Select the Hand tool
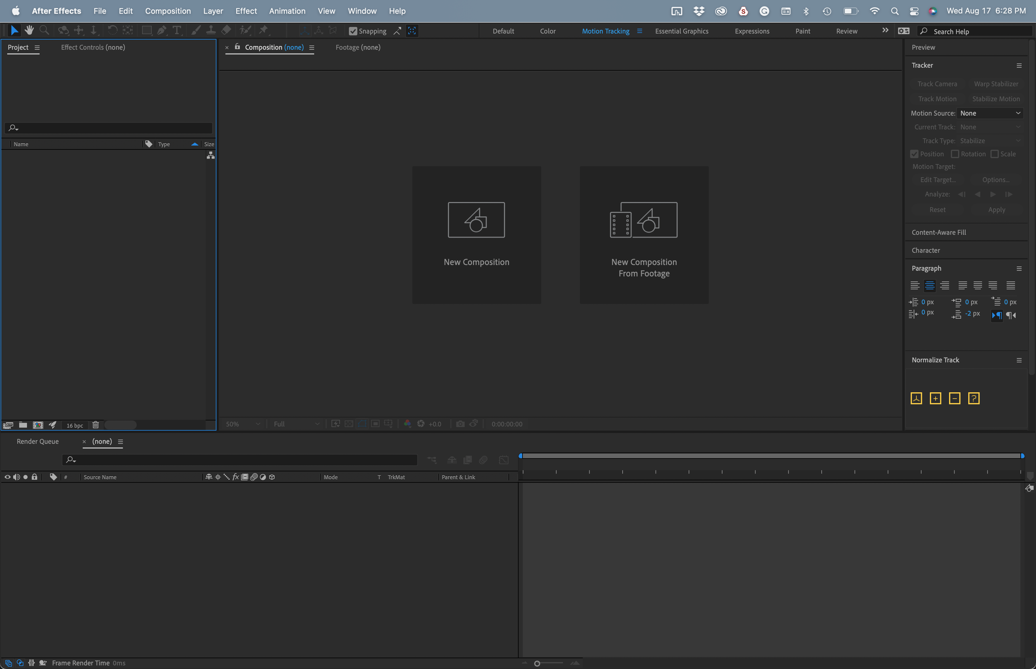The height and width of the screenshot is (669, 1036). click(x=29, y=30)
